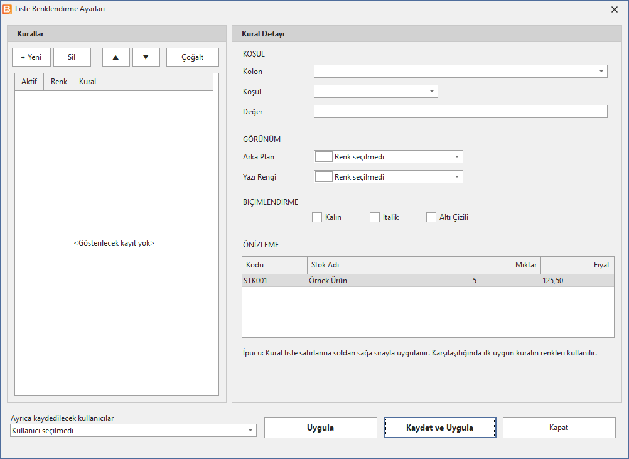Click the Örnek Ürün preview cell

(x=387, y=281)
